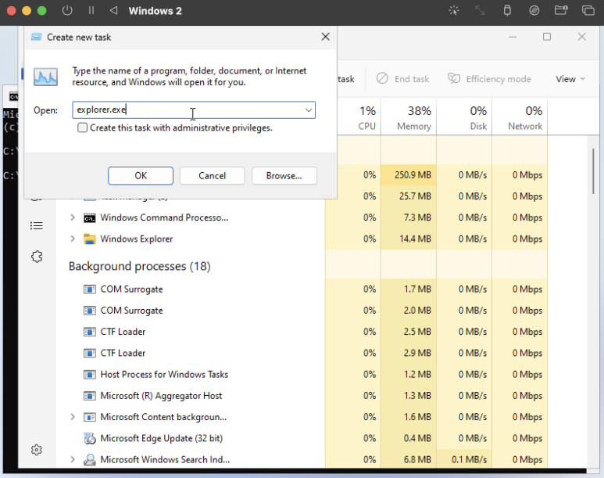Open Task Manager Settings via the gear icon
Viewport: 604px width, 478px height.
(37, 450)
